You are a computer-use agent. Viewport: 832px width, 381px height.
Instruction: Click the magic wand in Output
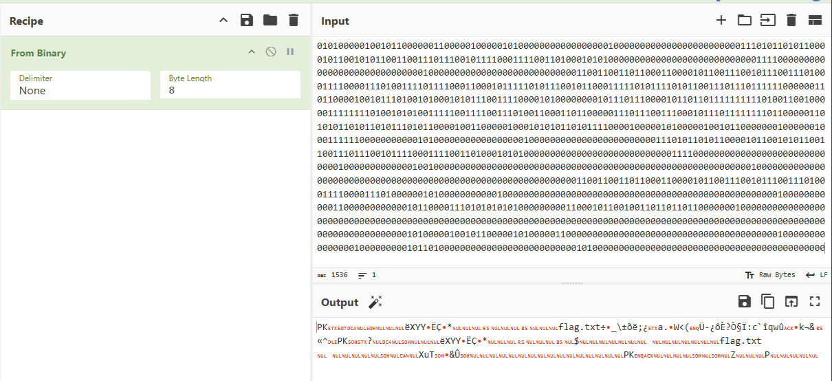pyautogui.click(x=375, y=302)
